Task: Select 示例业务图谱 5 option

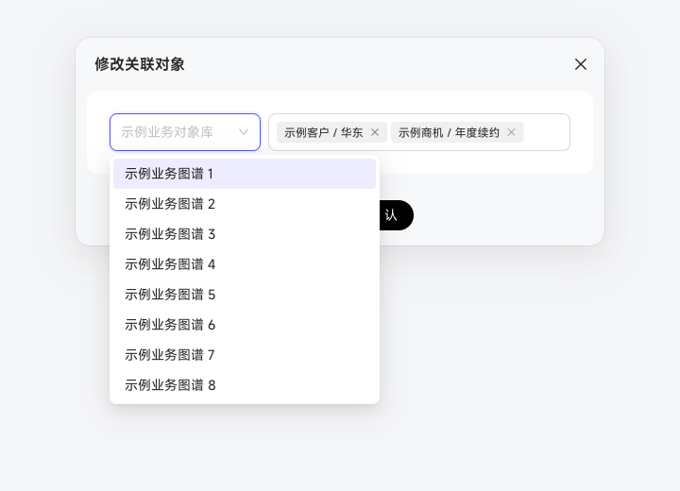Action: [245, 295]
